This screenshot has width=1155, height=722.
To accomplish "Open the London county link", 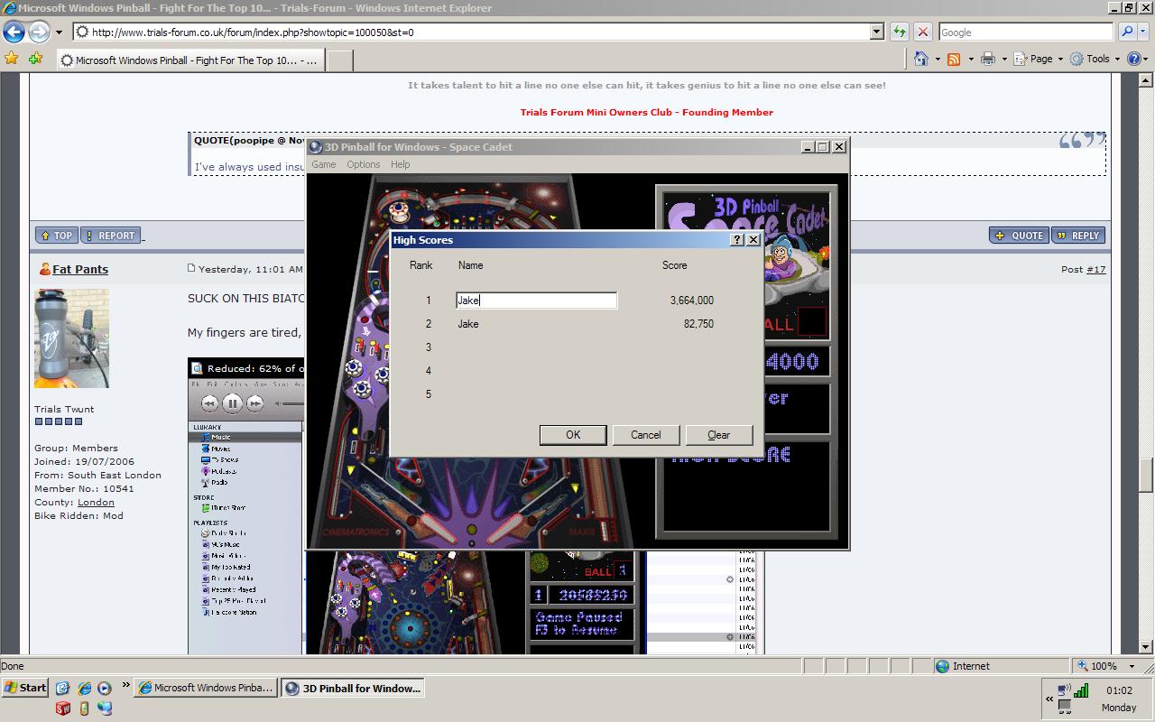I will pos(96,502).
